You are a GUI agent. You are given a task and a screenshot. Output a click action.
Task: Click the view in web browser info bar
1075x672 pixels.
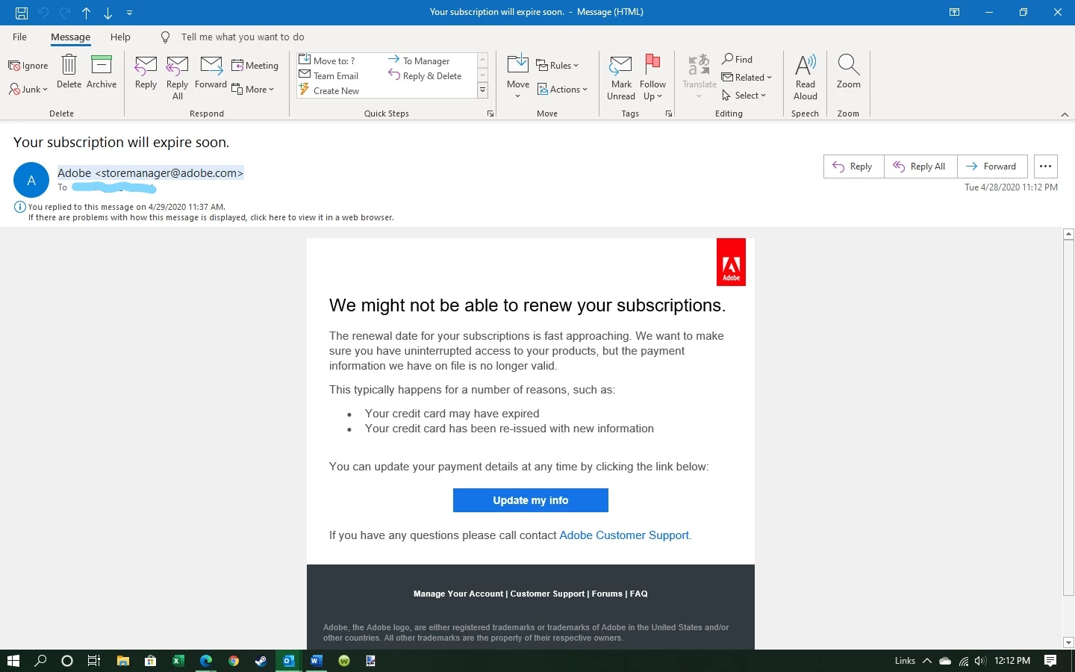pyautogui.click(x=211, y=217)
